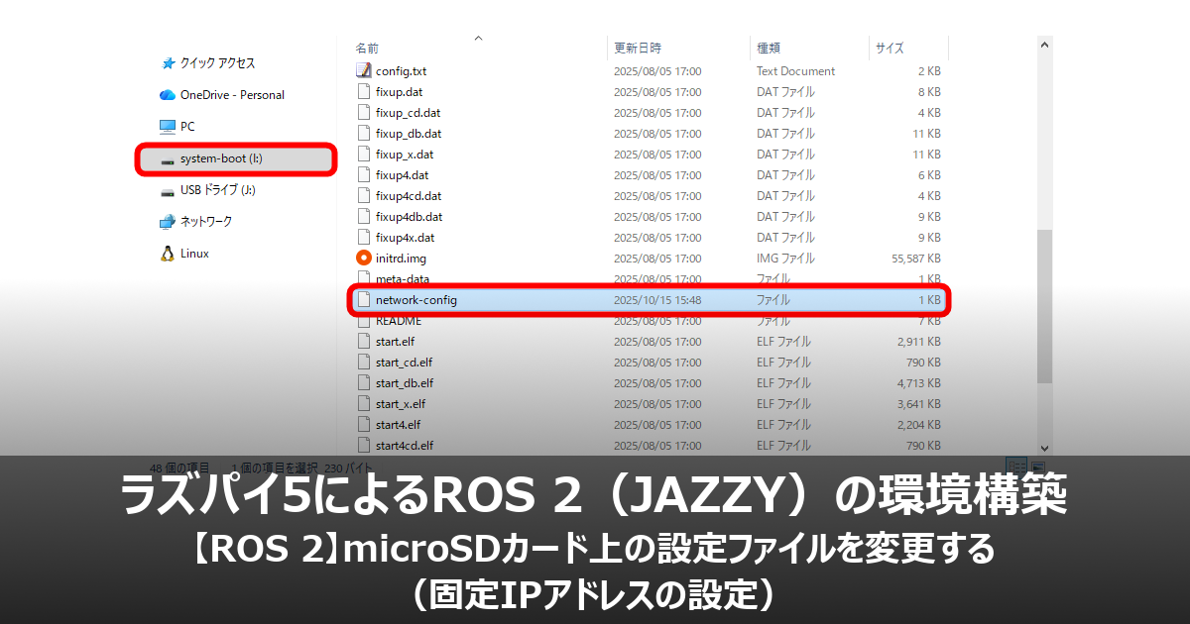Sort files by 名前 column header
Image resolution: width=1190 pixels, height=624 pixels.
point(367,48)
